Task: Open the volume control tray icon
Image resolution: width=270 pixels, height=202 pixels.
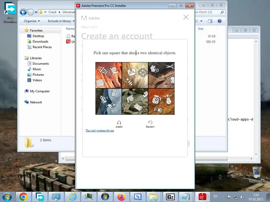Action: (x=242, y=197)
